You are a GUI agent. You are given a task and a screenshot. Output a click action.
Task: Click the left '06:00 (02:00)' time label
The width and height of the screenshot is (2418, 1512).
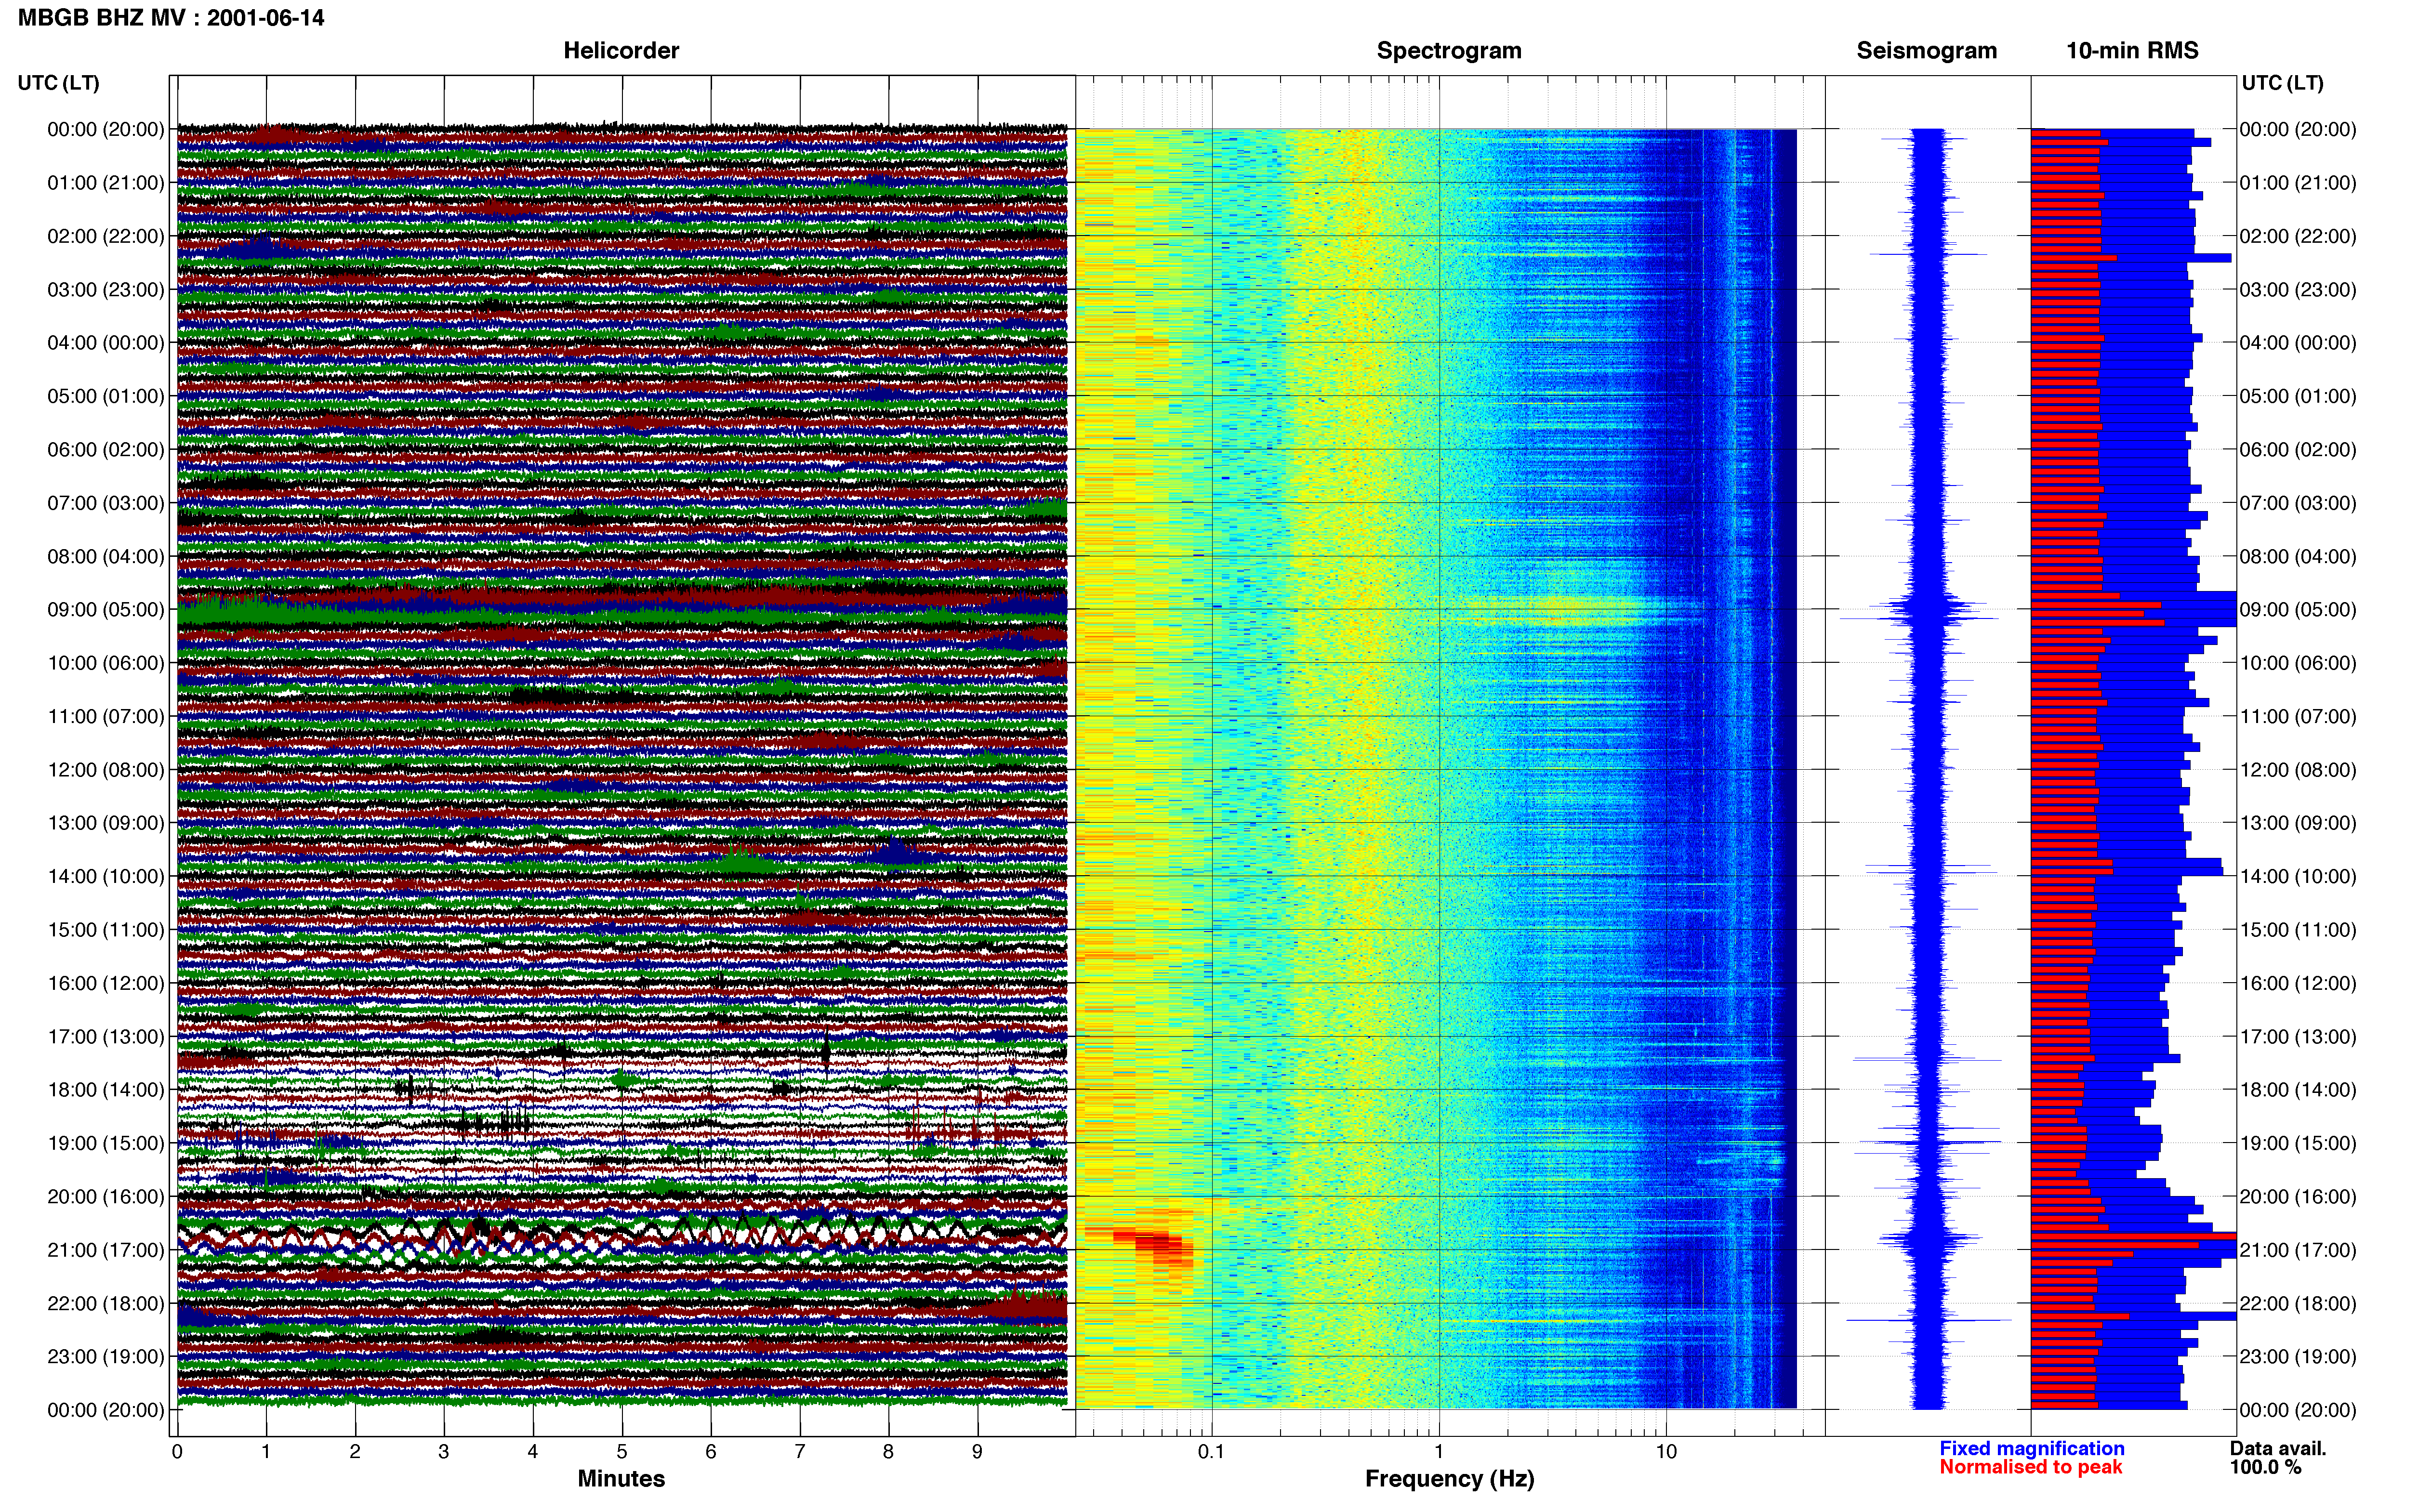[106, 450]
